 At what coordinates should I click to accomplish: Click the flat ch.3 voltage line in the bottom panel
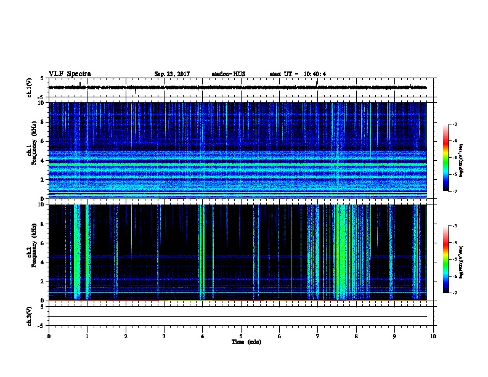(x=237, y=317)
